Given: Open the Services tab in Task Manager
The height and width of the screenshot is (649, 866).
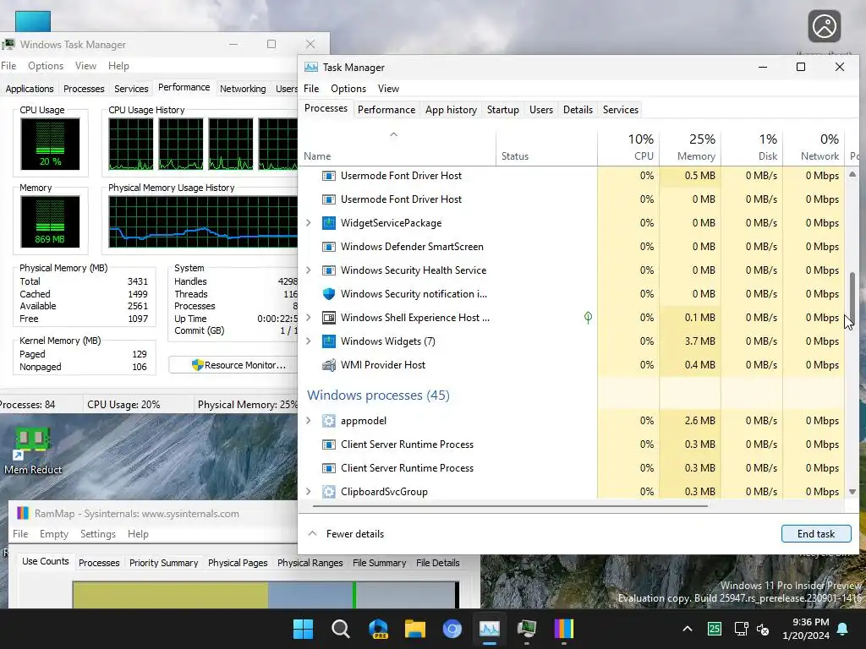Looking at the screenshot, I should tap(620, 110).
